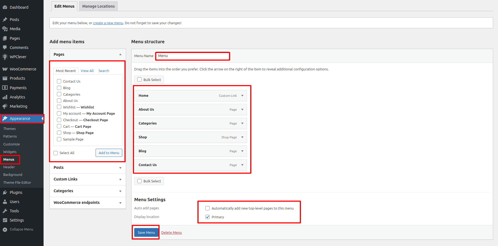Image resolution: width=498 pixels, height=246 pixels.
Task: Click the Add to Menu button
Action: [109, 153]
